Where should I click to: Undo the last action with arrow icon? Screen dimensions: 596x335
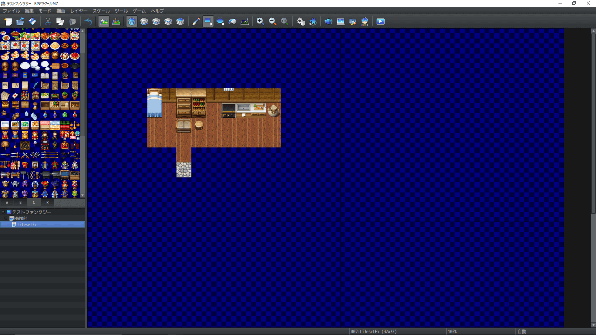pyautogui.click(x=88, y=21)
